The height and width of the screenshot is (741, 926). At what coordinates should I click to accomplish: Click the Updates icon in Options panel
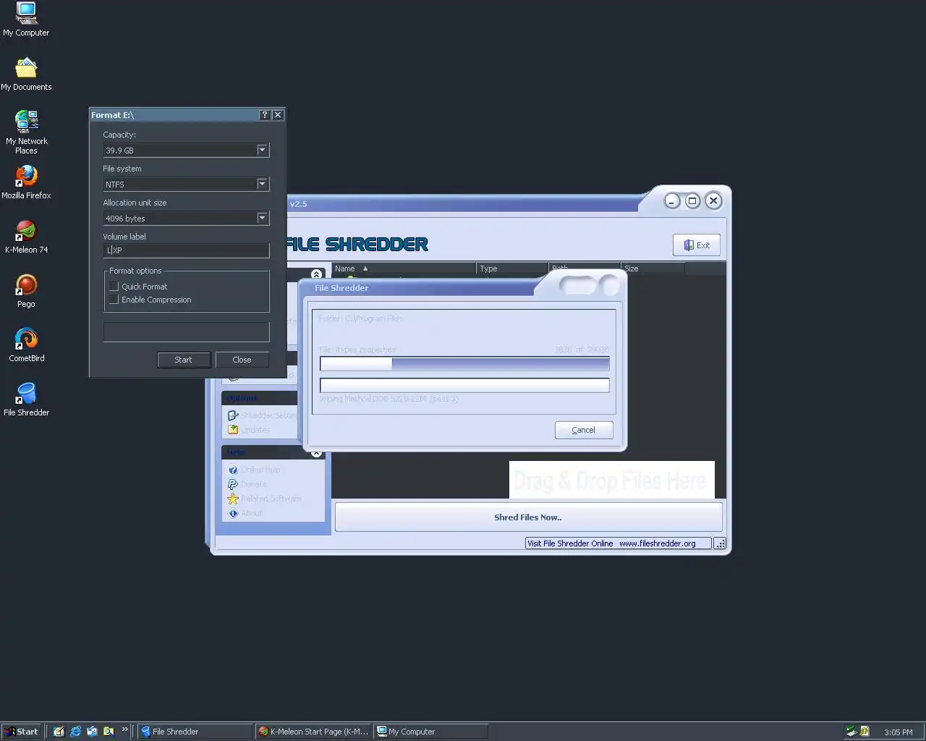coord(233,430)
